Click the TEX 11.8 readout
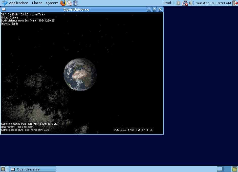238x172 pixels. (x=146, y=130)
